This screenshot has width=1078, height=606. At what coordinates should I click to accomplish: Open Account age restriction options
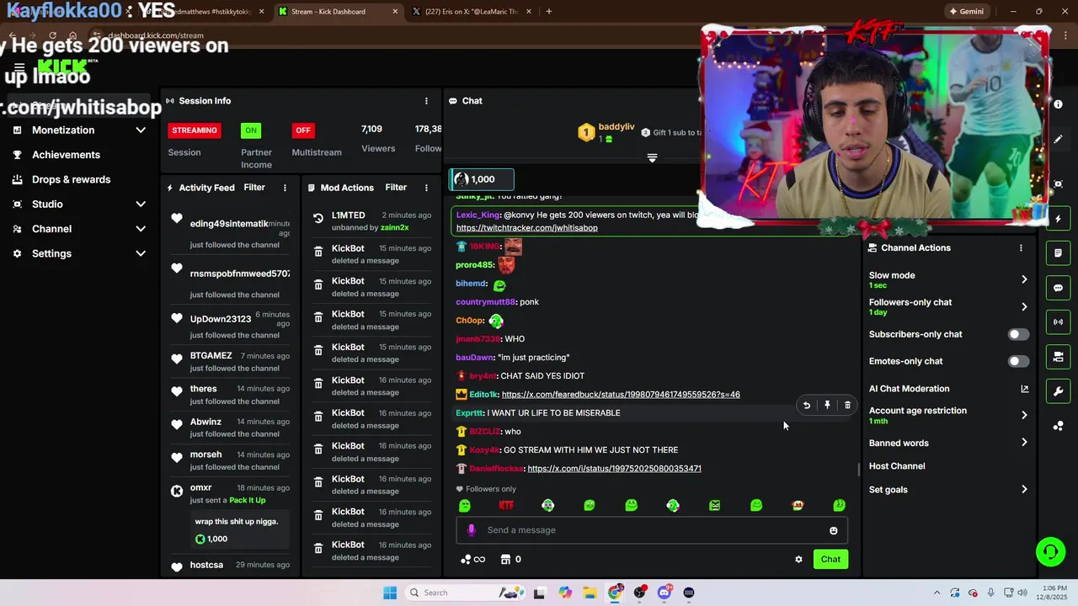[948, 415]
